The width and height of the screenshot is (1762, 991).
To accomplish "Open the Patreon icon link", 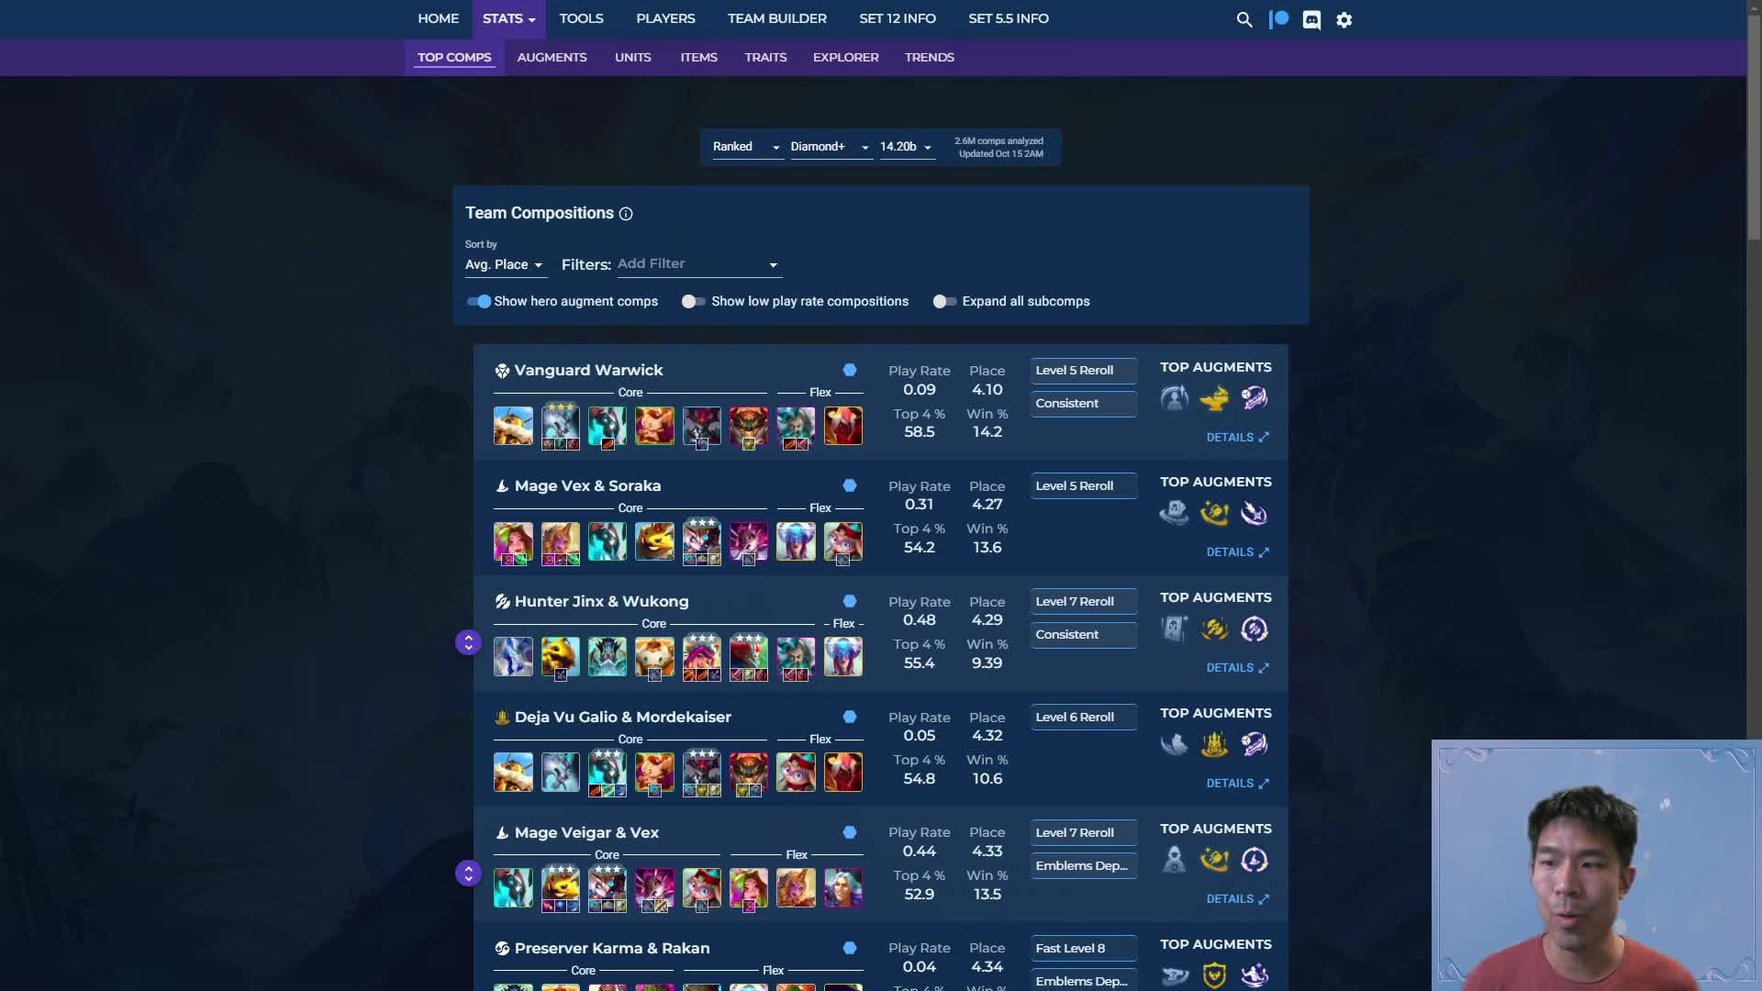I will 1279,19.
